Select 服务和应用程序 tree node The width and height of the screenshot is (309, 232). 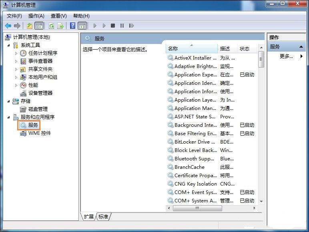(38, 117)
